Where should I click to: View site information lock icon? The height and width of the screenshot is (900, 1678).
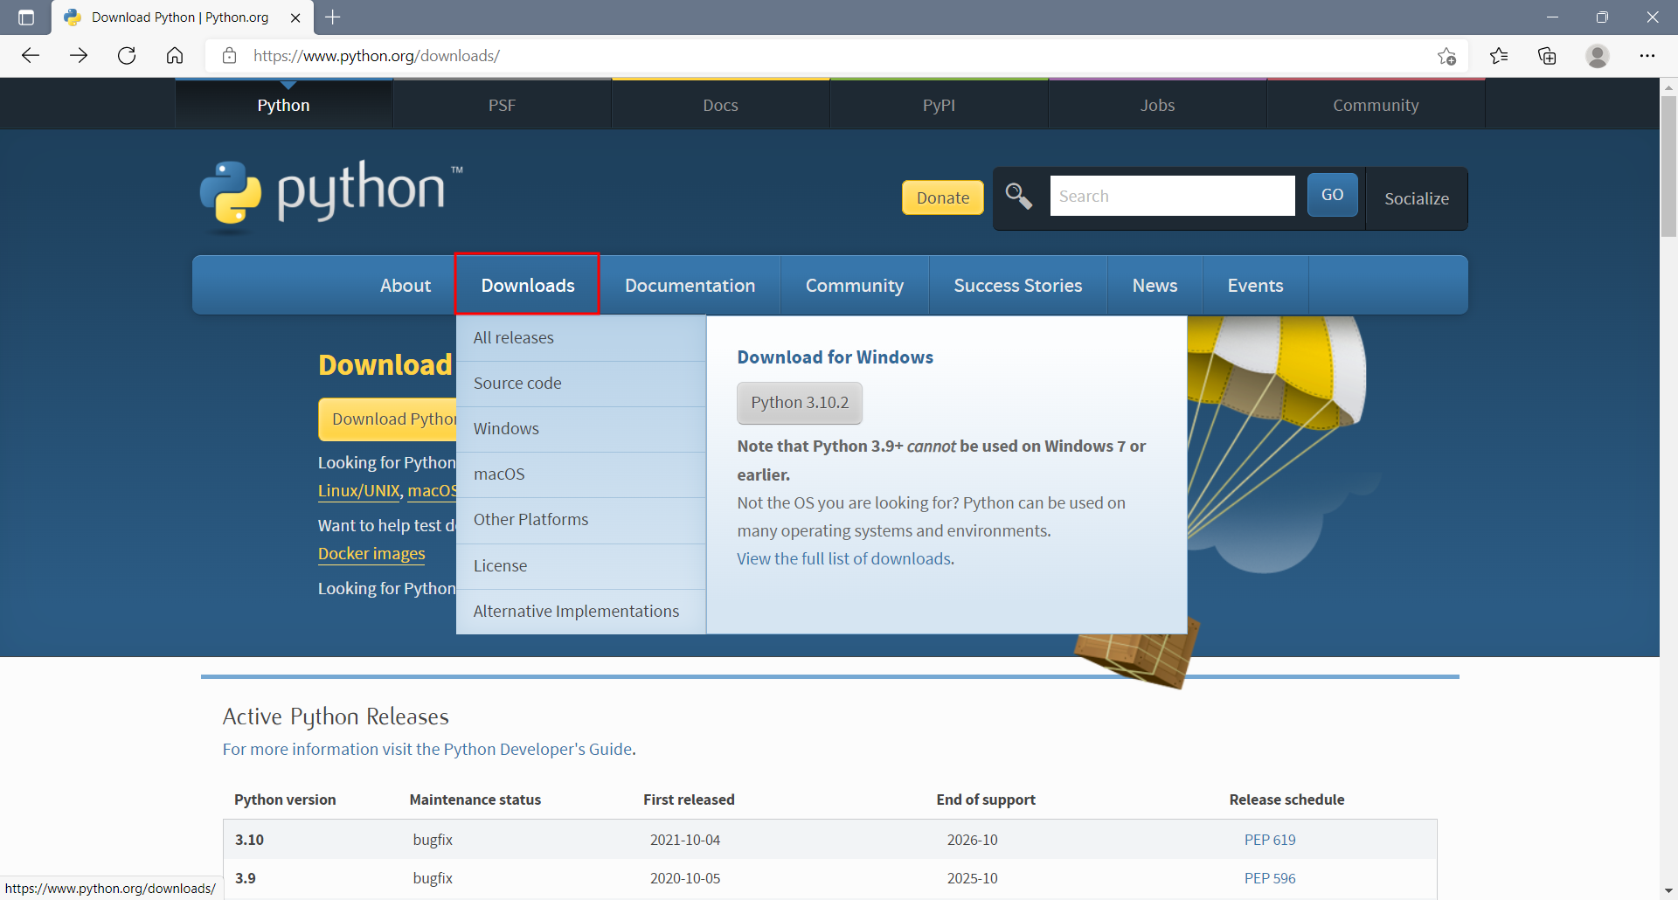pos(230,56)
